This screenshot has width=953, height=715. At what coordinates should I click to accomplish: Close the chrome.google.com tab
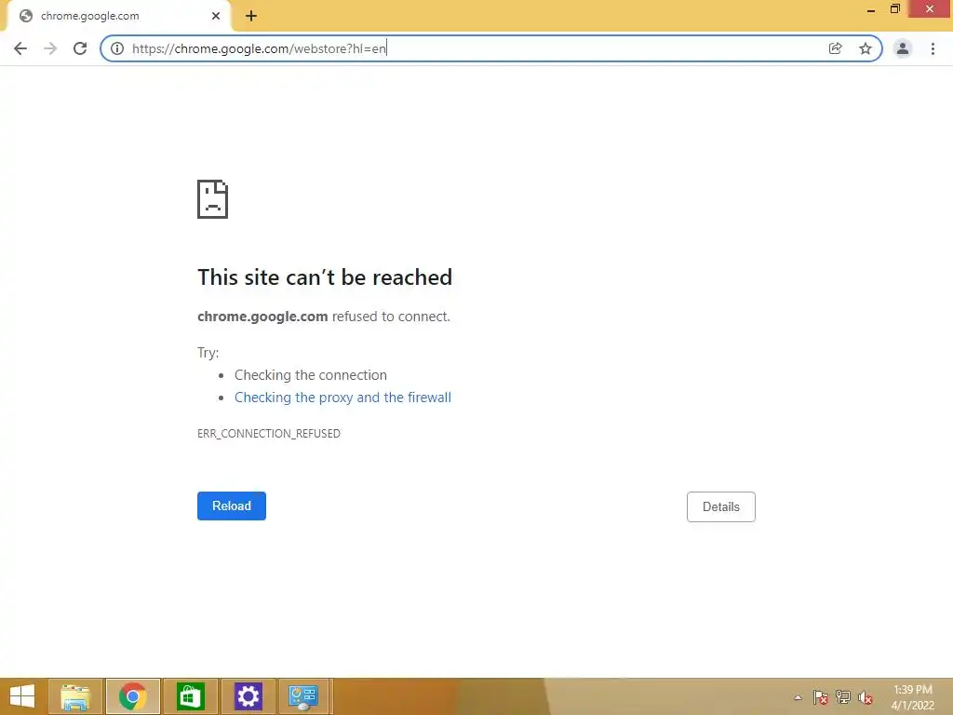point(216,16)
